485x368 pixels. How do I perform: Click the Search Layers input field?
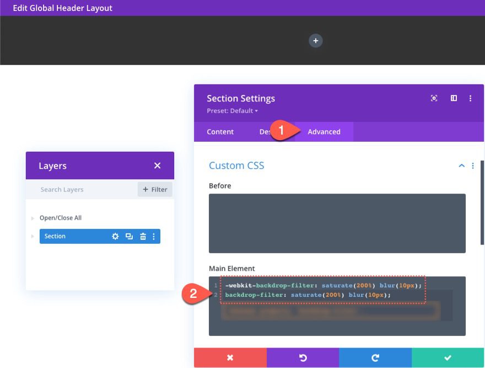click(83, 189)
